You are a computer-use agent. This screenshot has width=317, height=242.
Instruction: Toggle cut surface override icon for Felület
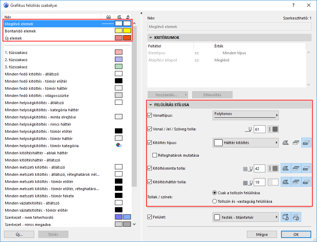[x=296, y=217]
